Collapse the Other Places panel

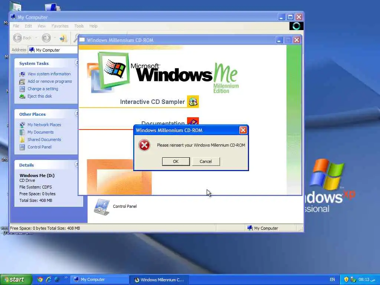coord(76,114)
